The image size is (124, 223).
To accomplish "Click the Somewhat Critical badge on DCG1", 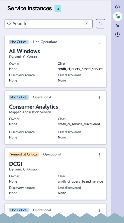I will pos(24,155).
